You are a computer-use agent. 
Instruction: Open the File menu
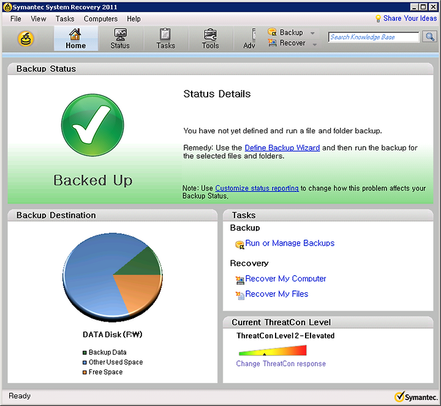tap(16, 19)
